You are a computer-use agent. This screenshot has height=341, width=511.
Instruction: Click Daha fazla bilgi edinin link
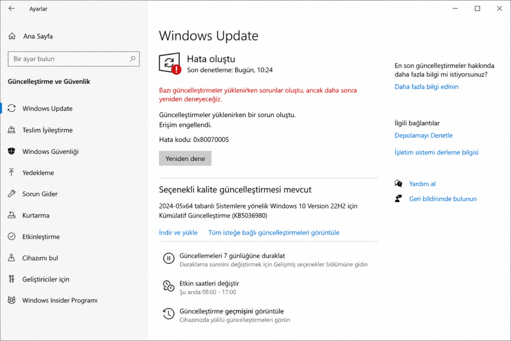426,86
